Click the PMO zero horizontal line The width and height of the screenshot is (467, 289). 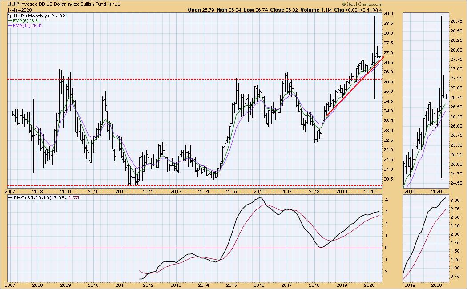(x=195, y=248)
